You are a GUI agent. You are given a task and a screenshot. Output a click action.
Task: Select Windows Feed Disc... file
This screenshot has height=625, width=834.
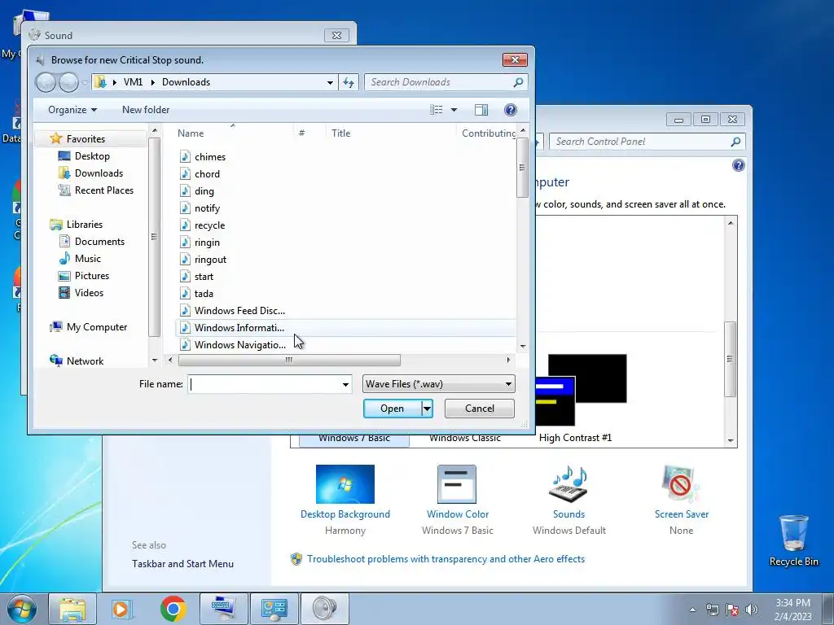pos(239,310)
